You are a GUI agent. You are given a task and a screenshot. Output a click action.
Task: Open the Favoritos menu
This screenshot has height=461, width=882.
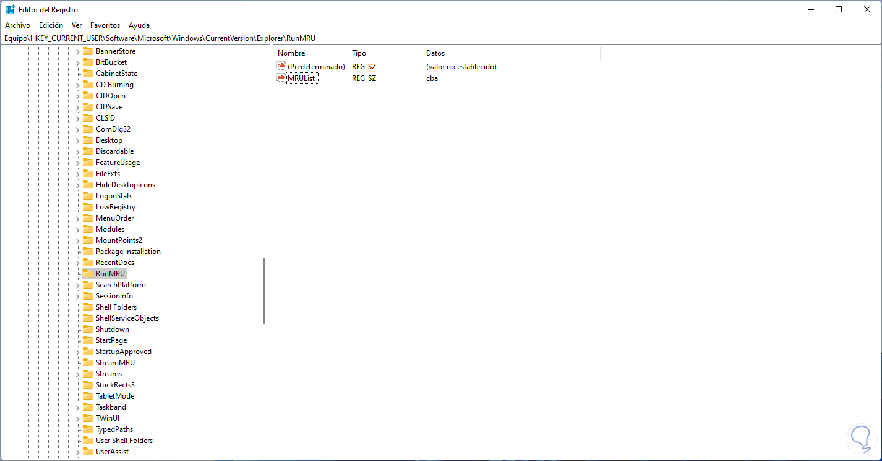[105, 25]
